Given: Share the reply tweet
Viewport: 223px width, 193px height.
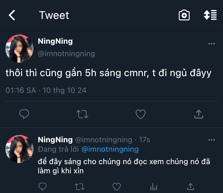Looking at the screenshot, I should (190, 186).
